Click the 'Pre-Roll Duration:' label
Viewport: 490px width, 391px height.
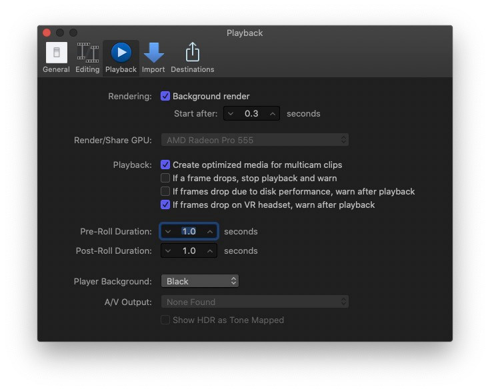[116, 231]
